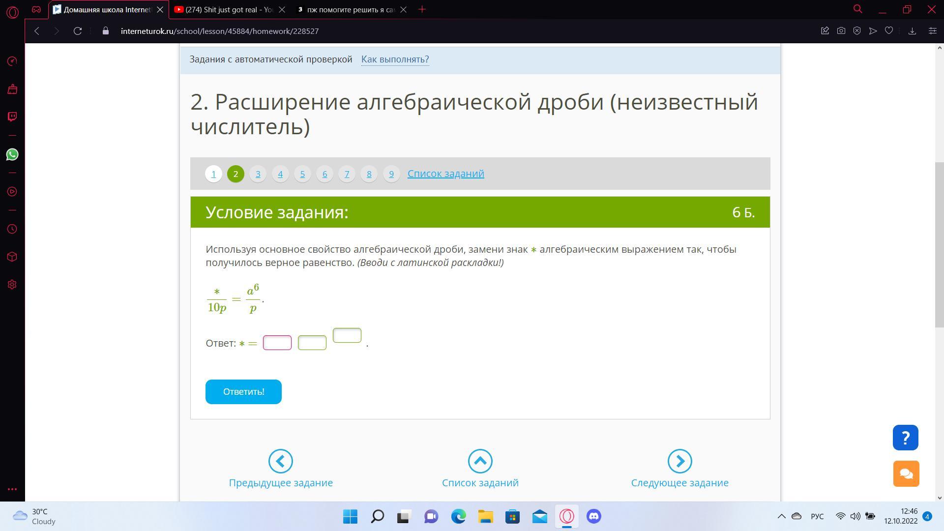Open sidebar settings gear icon

point(12,285)
